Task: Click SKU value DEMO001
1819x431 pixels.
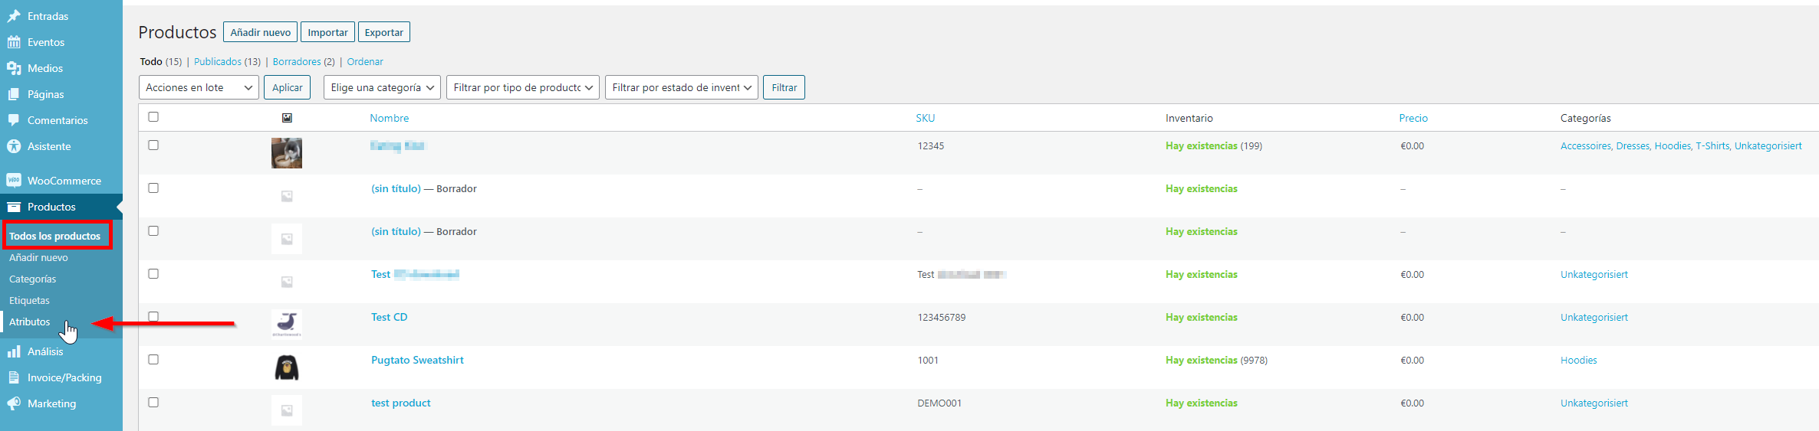Action: pyautogui.click(x=939, y=403)
